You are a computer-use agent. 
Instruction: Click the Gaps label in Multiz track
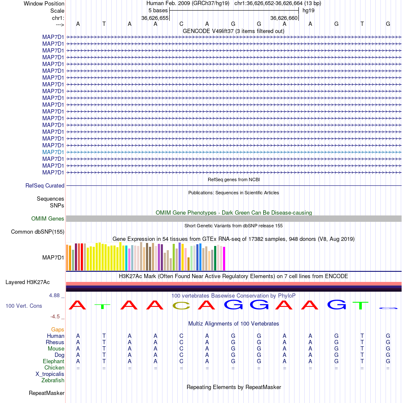[58, 329]
